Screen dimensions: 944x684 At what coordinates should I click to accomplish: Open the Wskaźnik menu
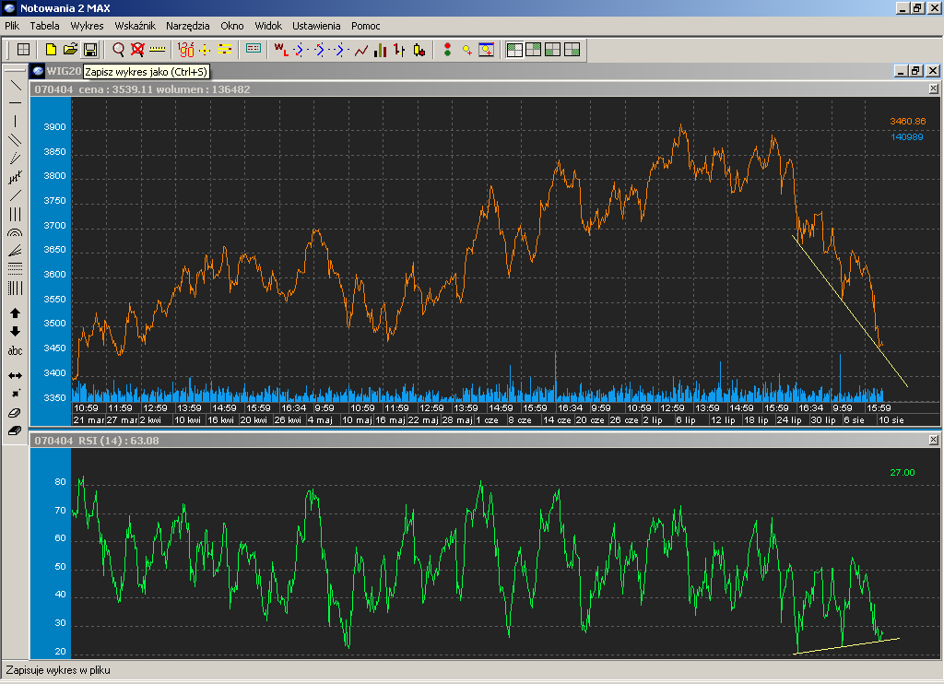coord(135,26)
